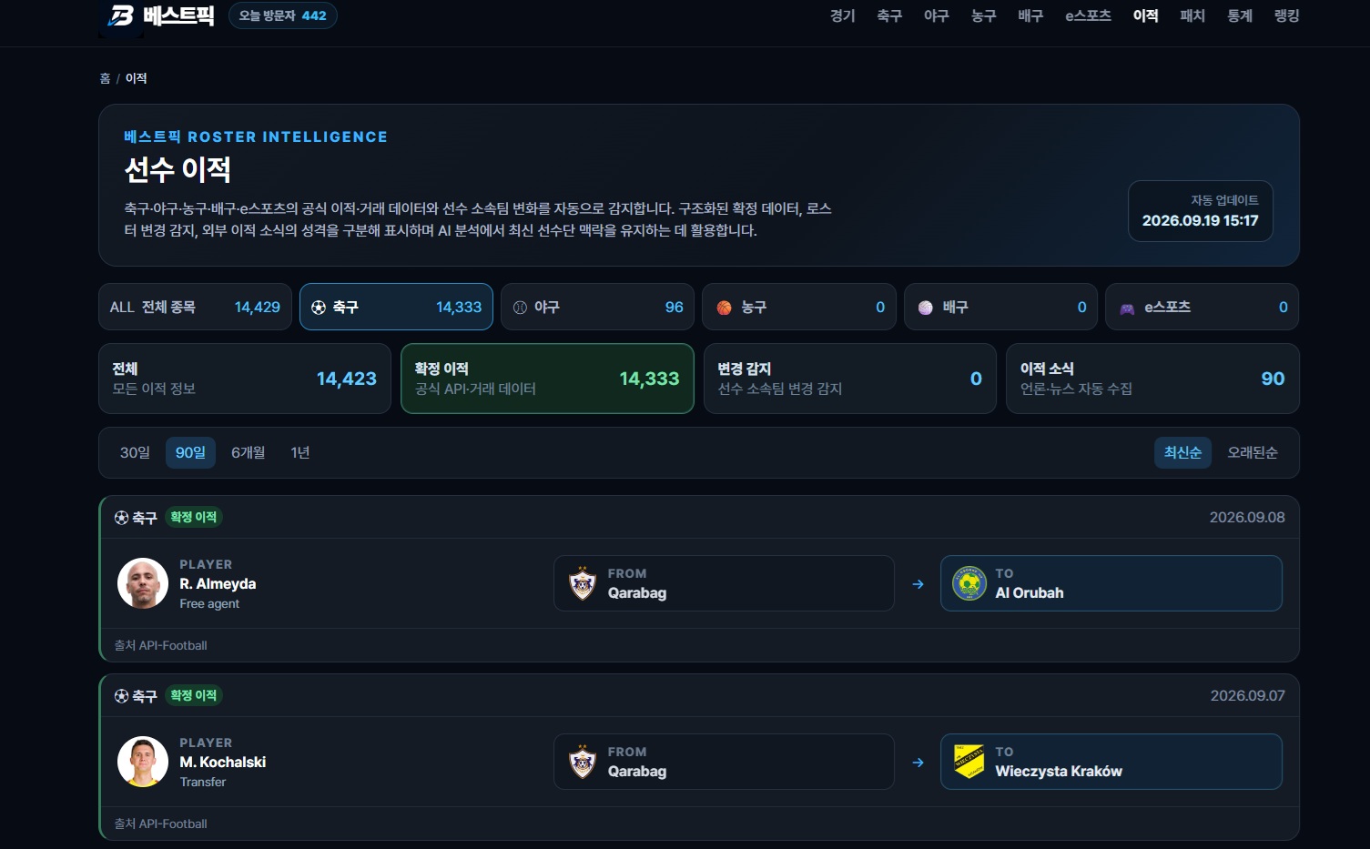Sort by 최신순
This screenshot has width=1370, height=849.
point(1182,452)
